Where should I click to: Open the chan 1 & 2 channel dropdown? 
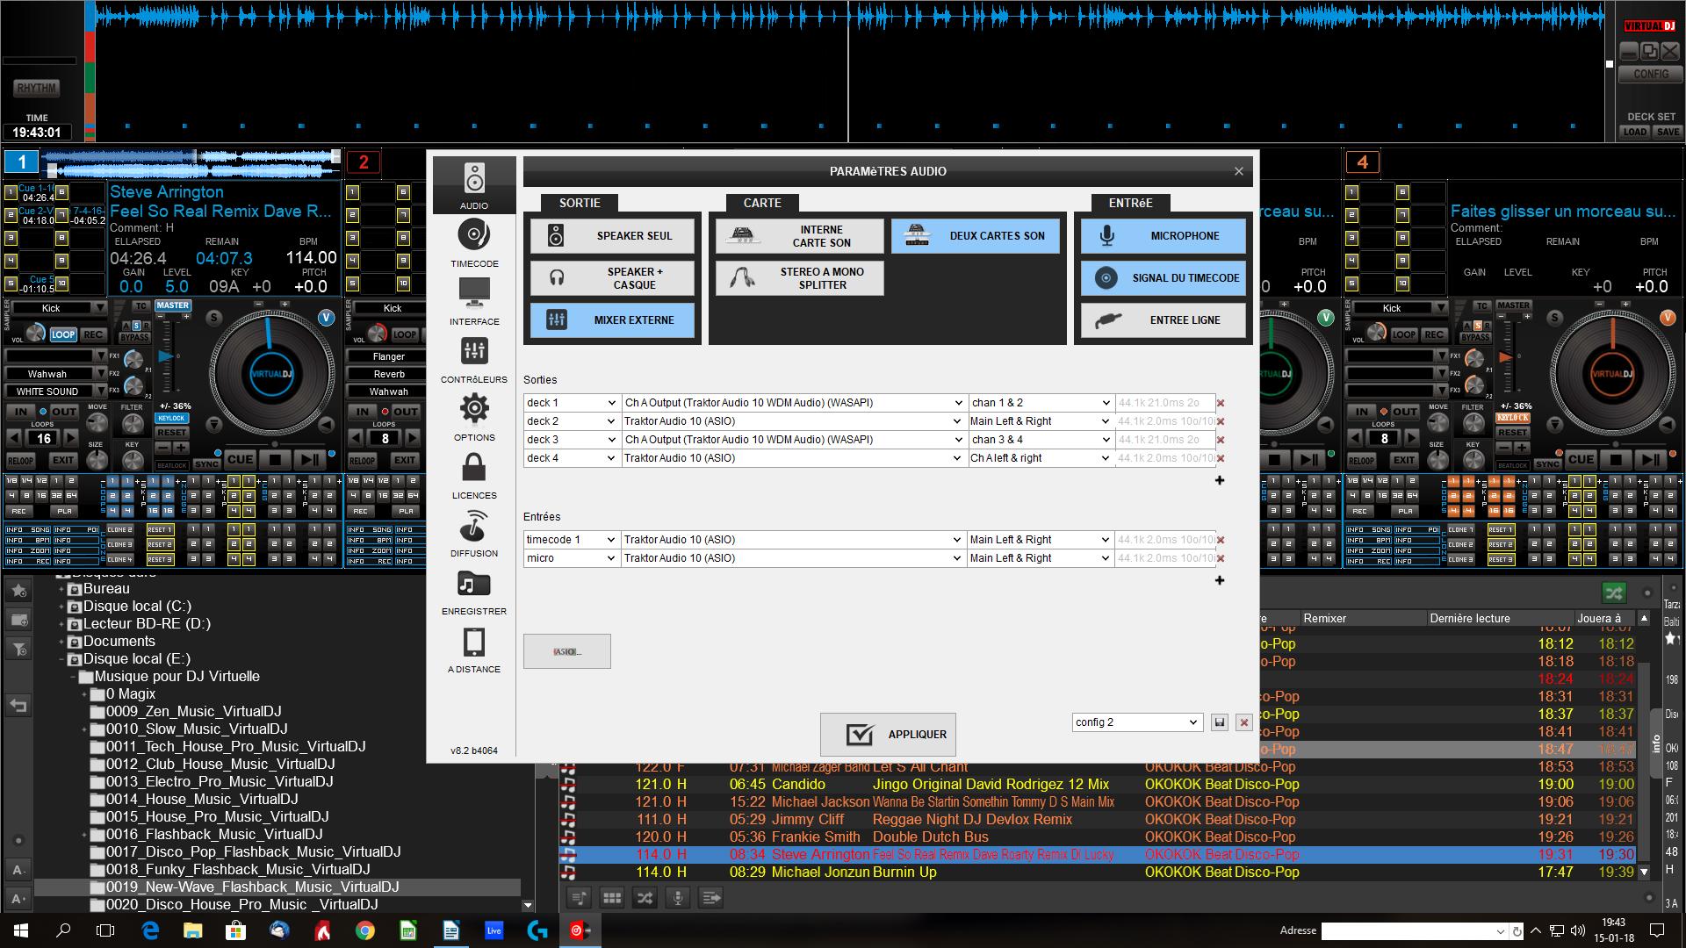(1041, 403)
